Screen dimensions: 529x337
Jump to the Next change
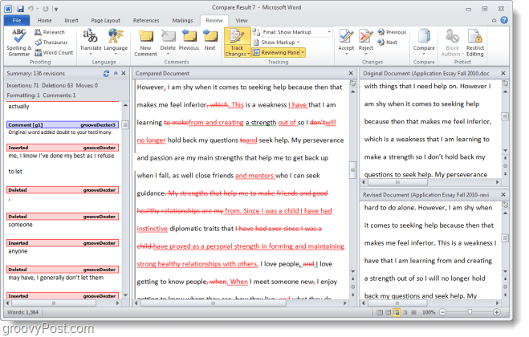point(387,43)
